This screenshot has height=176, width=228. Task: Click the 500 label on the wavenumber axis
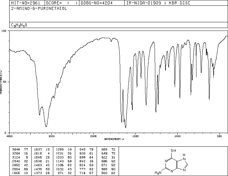click(x=219, y=136)
